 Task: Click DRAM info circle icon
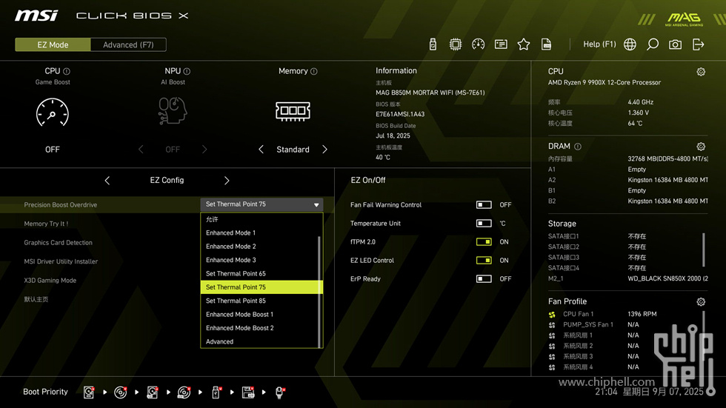click(x=578, y=147)
